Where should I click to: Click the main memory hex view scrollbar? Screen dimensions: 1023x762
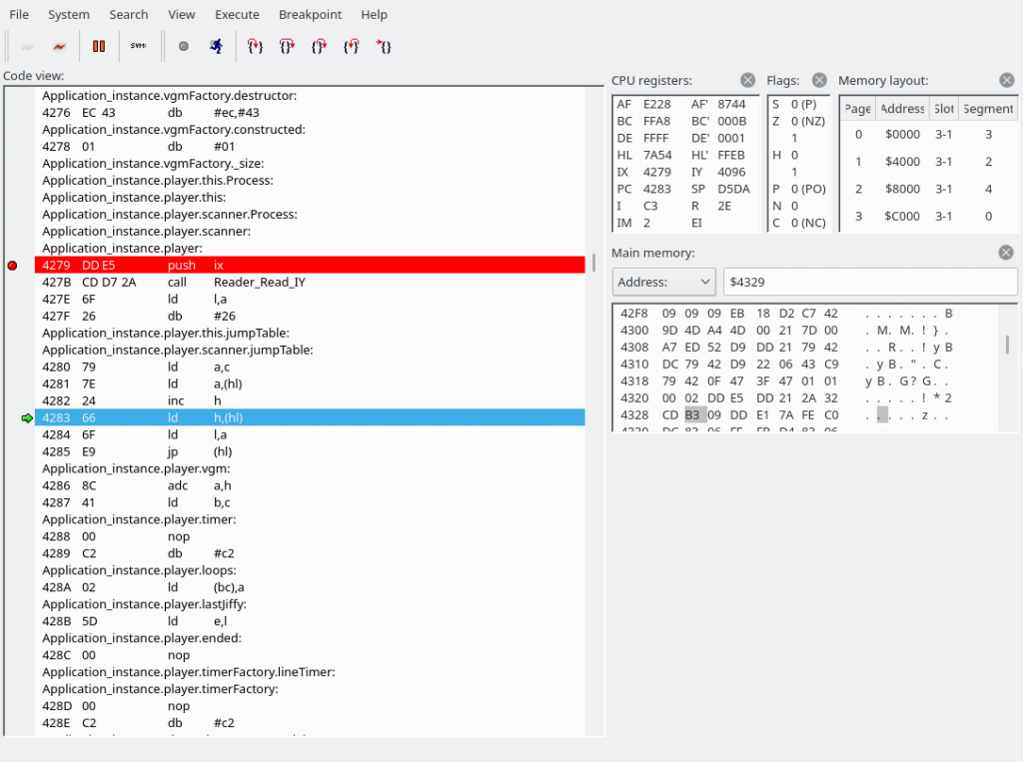tap(1007, 345)
